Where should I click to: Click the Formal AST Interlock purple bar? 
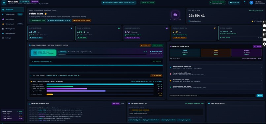pos(67,89)
